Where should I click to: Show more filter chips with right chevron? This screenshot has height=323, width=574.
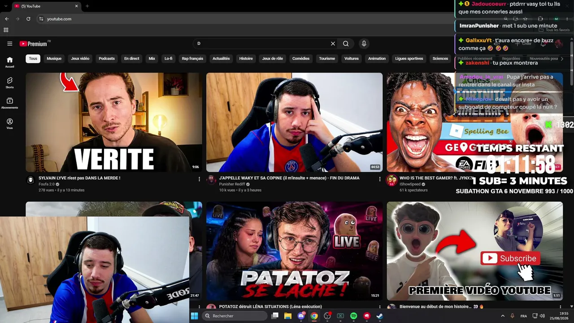pos(562,59)
